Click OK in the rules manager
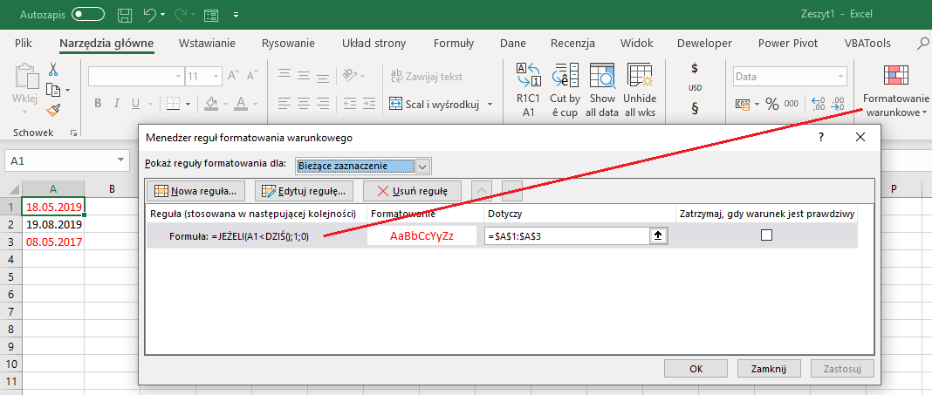The height and width of the screenshot is (395, 932). [x=696, y=368]
